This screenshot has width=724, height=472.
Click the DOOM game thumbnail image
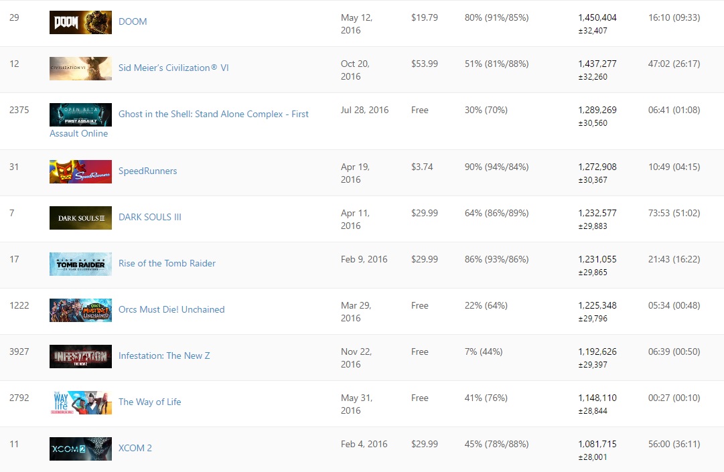click(80, 22)
